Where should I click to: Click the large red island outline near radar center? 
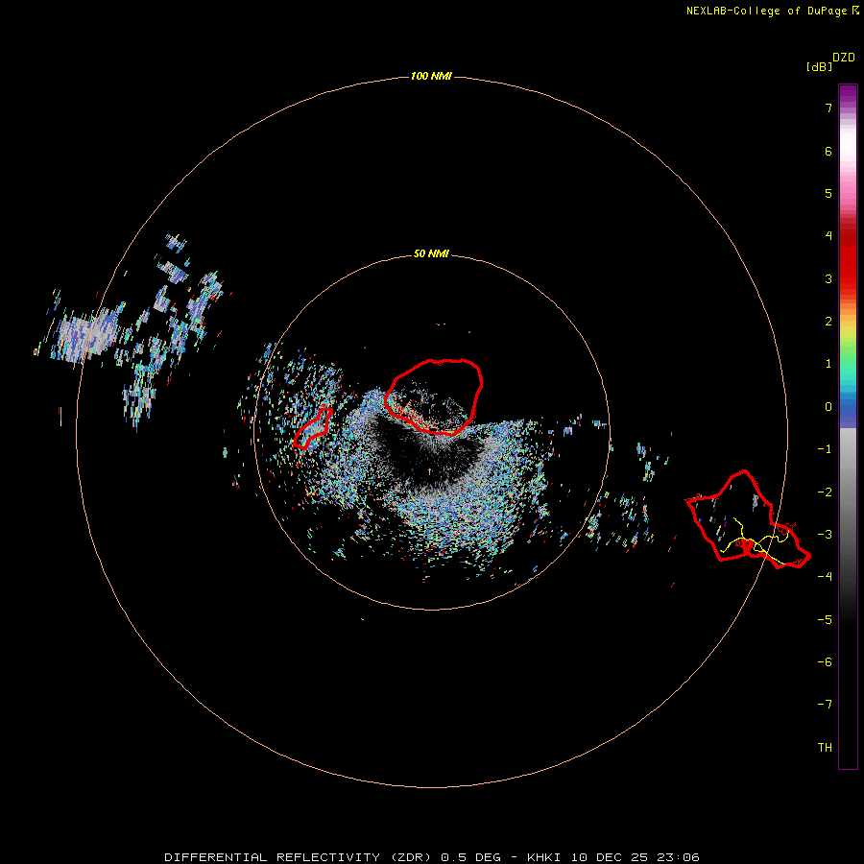[434, 396]
